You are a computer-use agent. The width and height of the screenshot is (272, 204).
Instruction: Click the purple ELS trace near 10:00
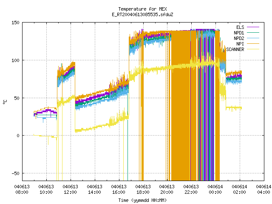[x=46, y=110]
